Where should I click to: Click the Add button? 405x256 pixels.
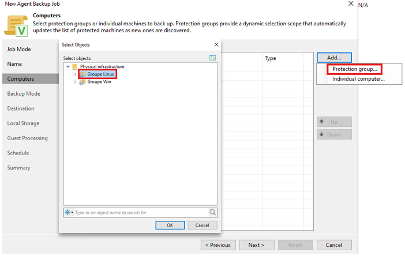[x=334, y=58]
